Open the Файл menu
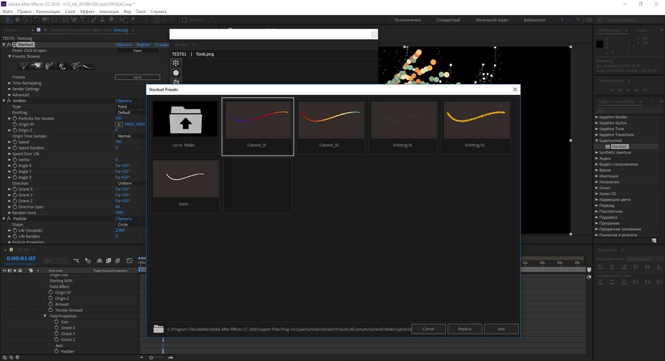Viewport: 665px width, 361px height. click(x=7, y=12)
